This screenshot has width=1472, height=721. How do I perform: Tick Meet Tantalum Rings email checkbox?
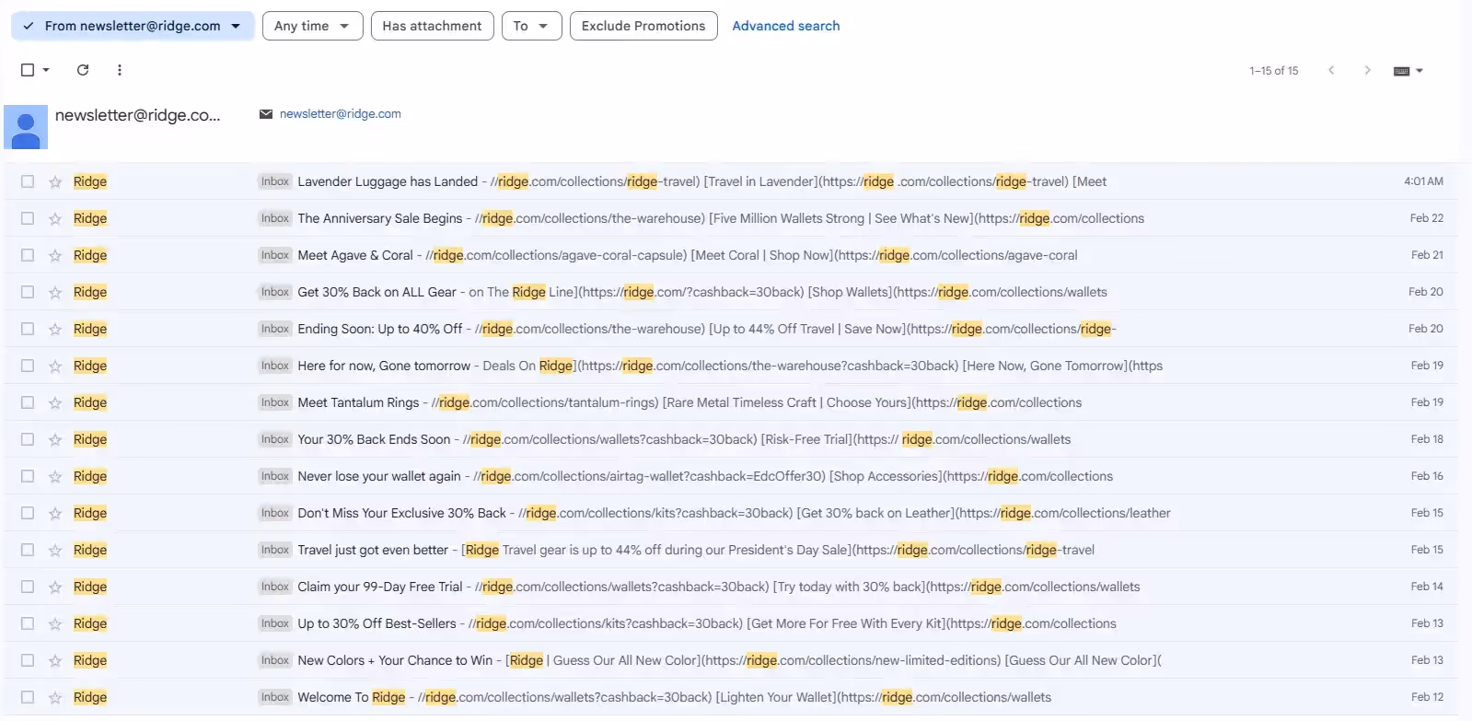click(x=28, y=402)
